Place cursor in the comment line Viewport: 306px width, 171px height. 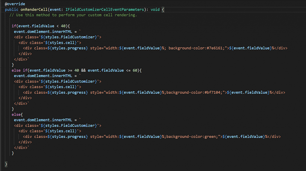coord(73,15)
